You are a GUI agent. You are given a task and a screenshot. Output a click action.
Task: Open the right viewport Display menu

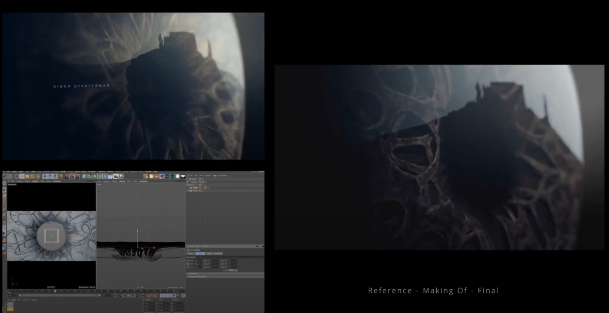point(114,181)
